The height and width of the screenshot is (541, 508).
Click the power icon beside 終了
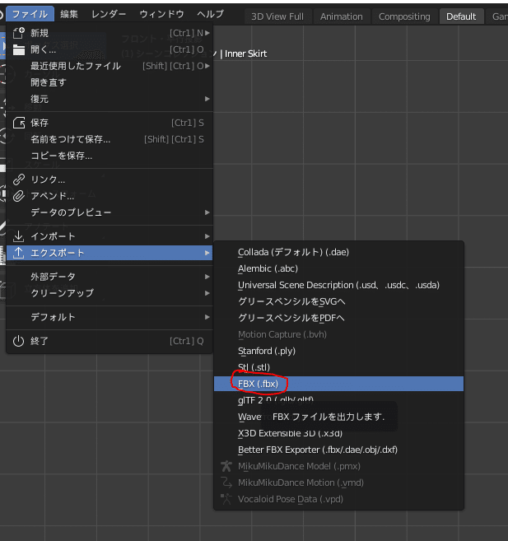pos(19,341)
